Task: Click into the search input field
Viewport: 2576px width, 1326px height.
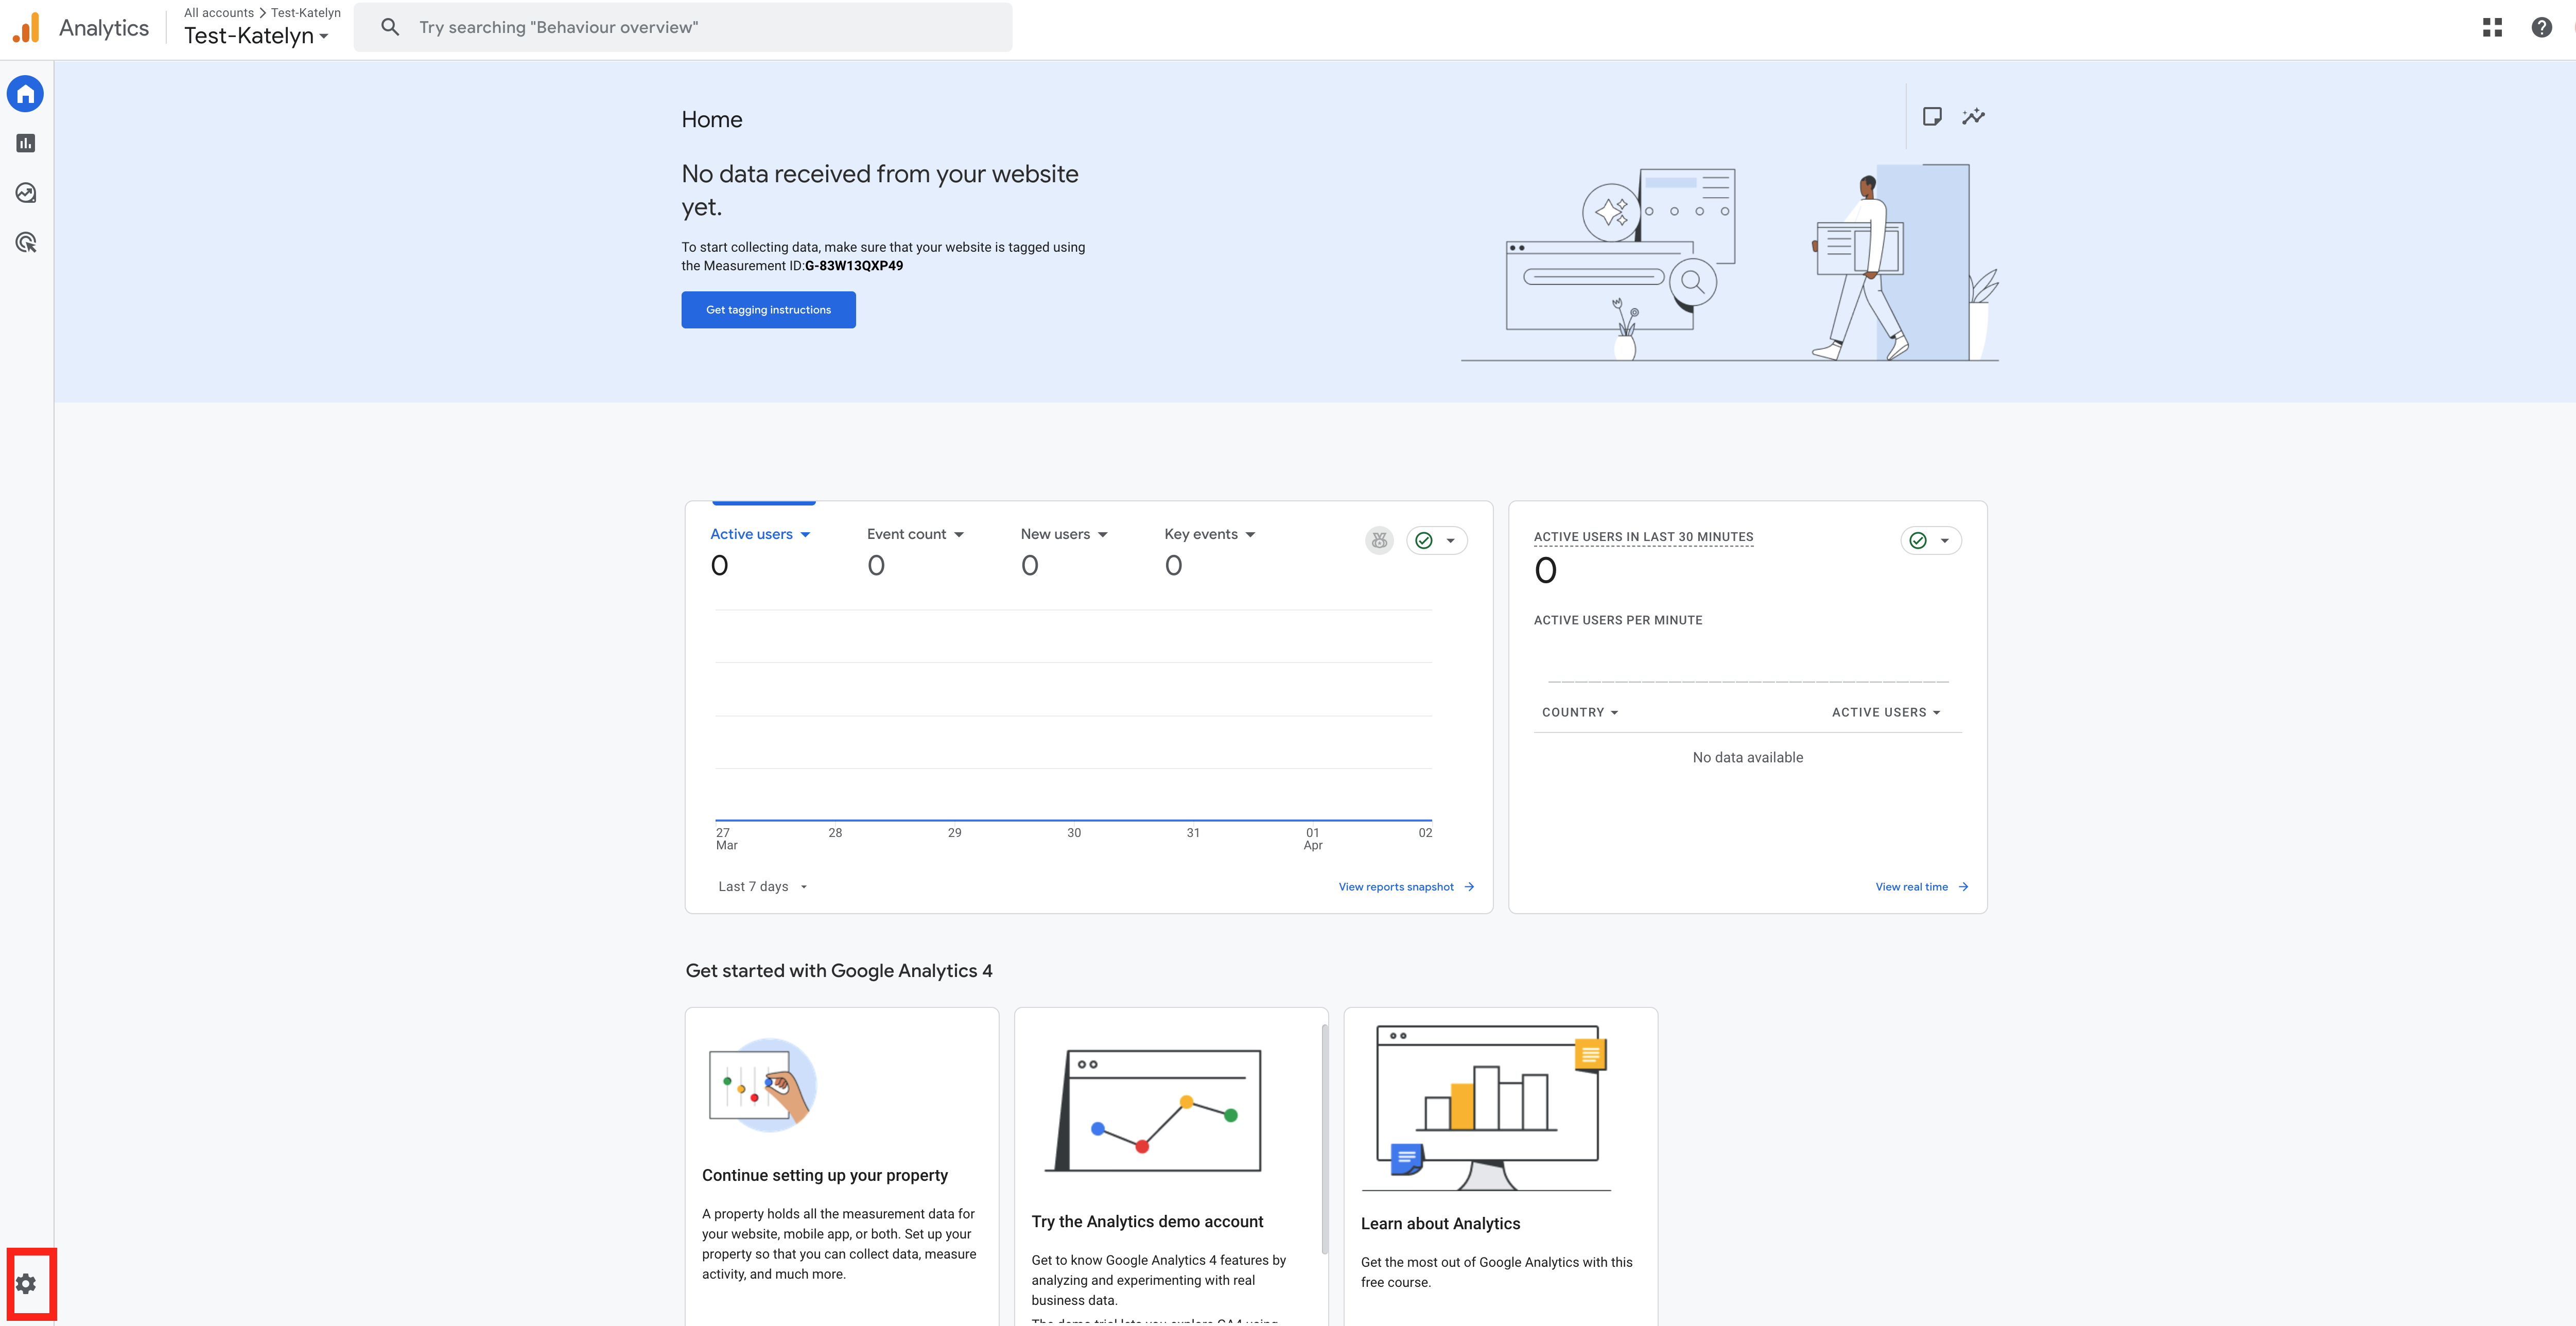Action: point(683,27)
